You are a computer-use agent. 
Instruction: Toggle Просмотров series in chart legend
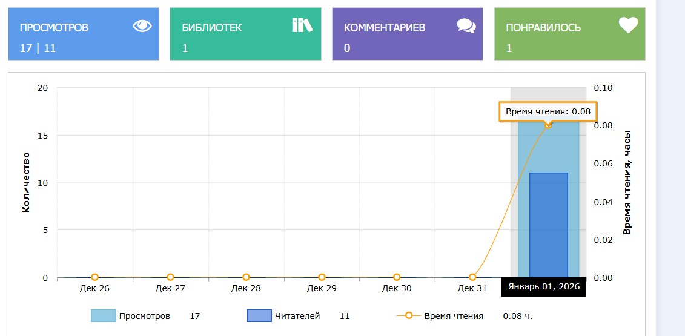(144, 316)
